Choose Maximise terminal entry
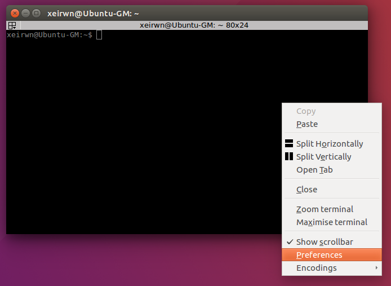This screenshot has height=286, width=391. [x=332, y=222]
